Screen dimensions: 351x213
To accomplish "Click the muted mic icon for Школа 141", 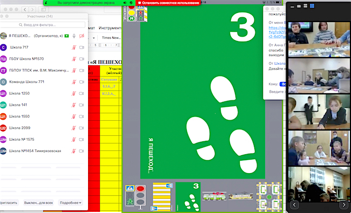I will (74, 105).
